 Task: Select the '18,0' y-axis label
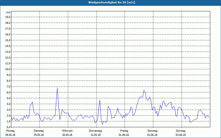pyautogui.click(x=8, y=23)
